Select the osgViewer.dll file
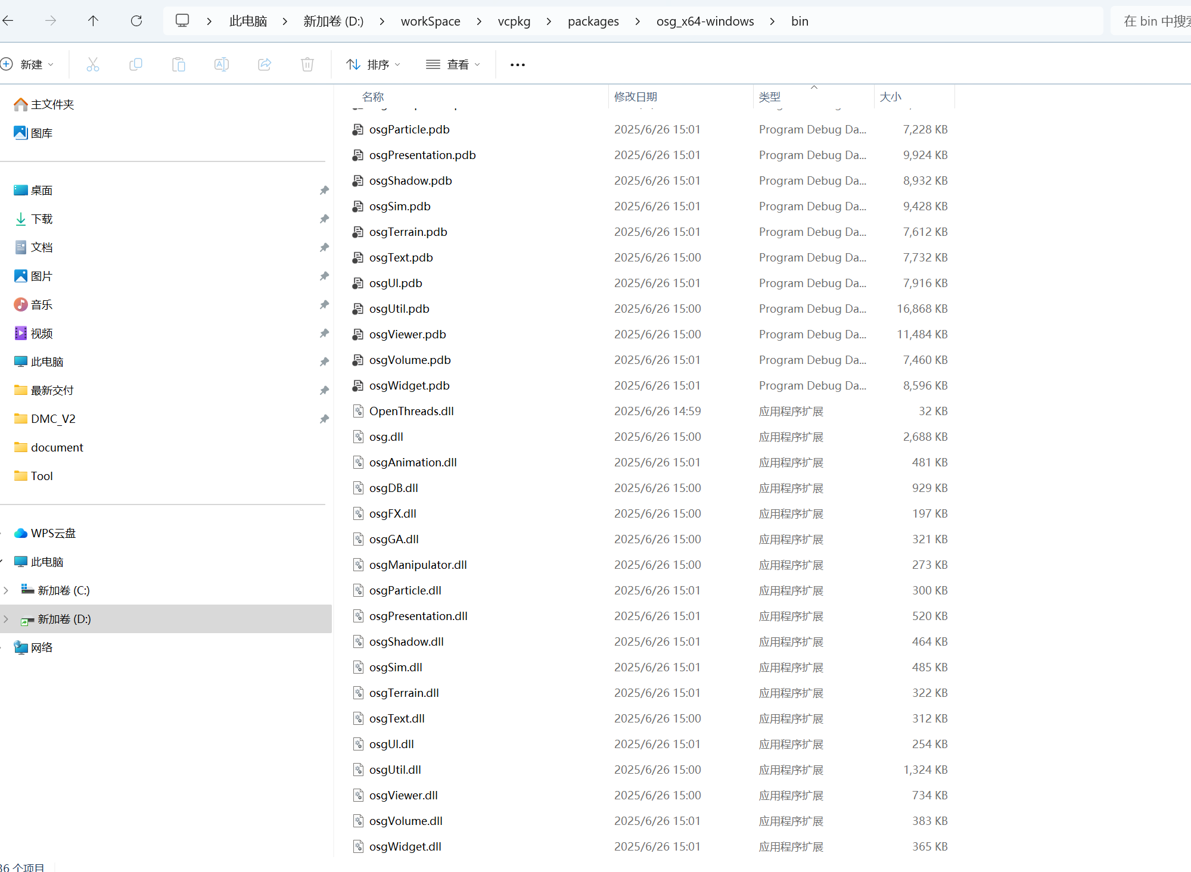The height and width of the screenshot is (872, 1191). (x=403, y=795)
